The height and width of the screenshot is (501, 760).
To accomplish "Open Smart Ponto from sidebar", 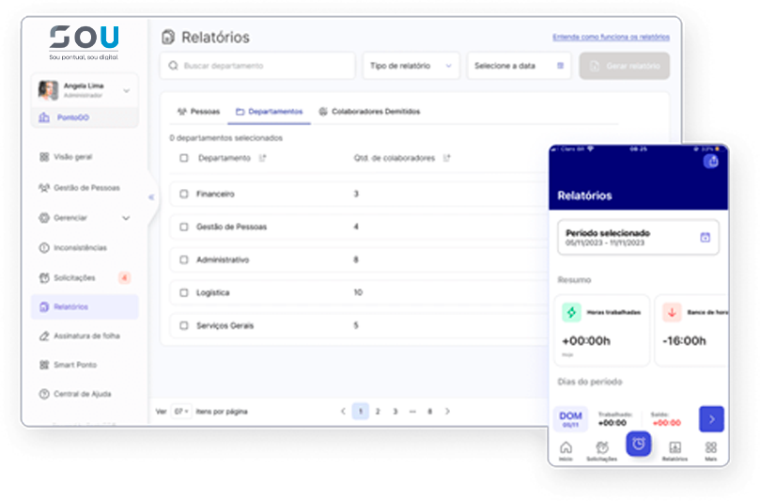I will click(x=74, y=365).
